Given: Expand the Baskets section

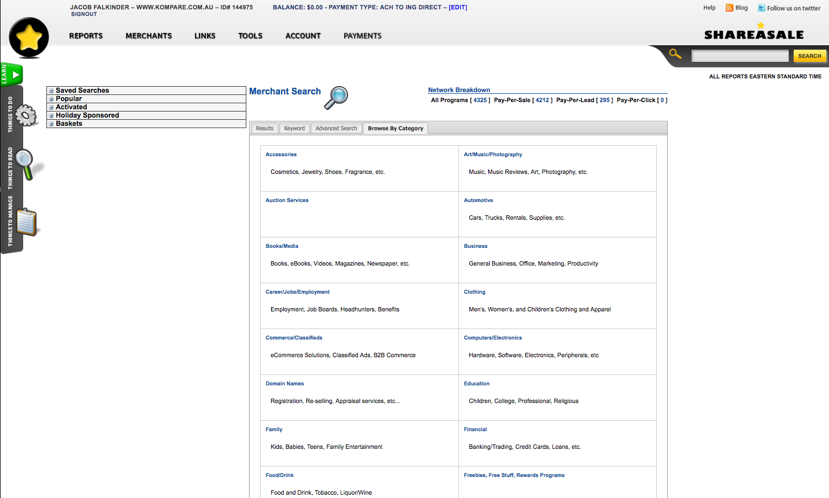Looking at the screenshot, I should 51,124.
